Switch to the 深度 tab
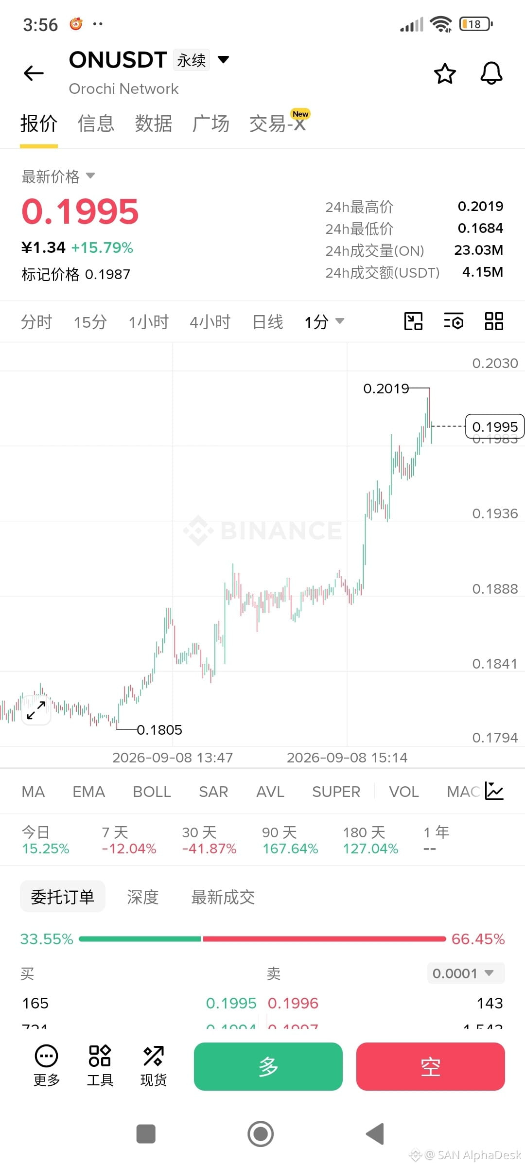525x1167 pixels. (143, 897)
